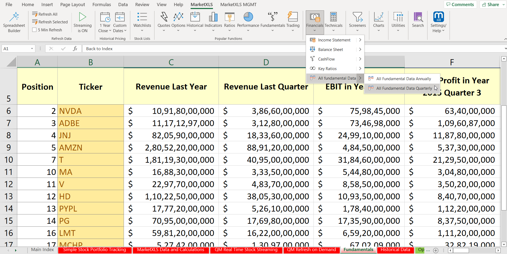Open the MarketXLS Search tool
This screenshot has height=254, width=507.
click(418, 21)
